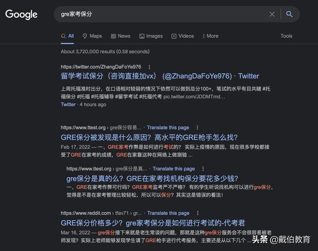Translate the reddit.com result page
The height and width of the screenshot is (251, 318).
tap(168, 213)
